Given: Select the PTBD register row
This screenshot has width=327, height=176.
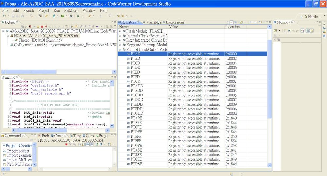Looking at the screenshot, I should [192, 59].
